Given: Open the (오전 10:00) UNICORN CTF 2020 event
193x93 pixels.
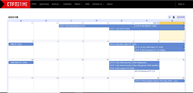Looking at the screenshot, I should [159, 47].
